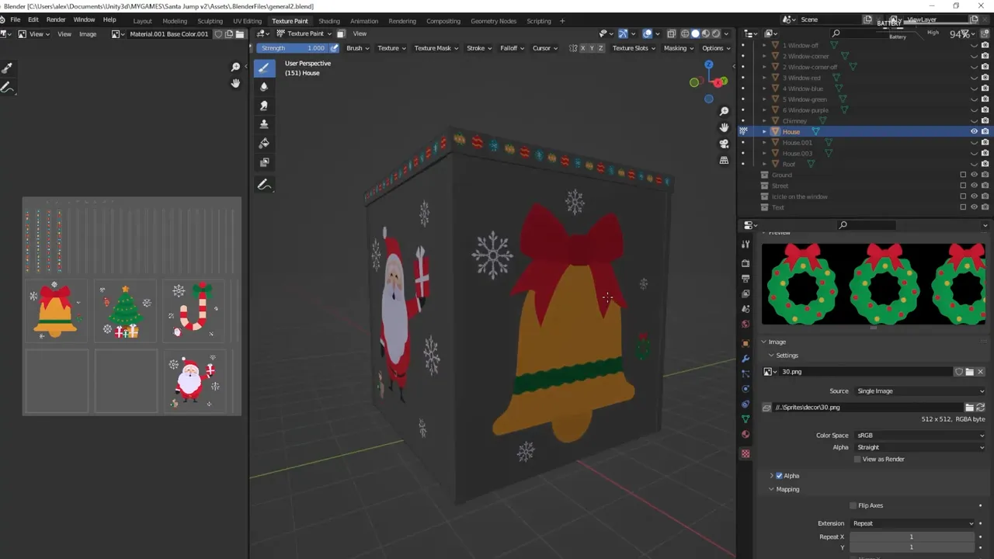Viewport: 994px width, 559px height.
Task: Open the Object Data properties tab
Action: coord(745,419)
